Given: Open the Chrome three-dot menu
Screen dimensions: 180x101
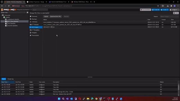Looking at the screenshot, I should (178, 6).
